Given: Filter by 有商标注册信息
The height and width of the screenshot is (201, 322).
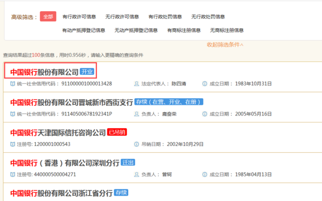Looking at the screenshot, I should pyautogui.click(x=184, y=30).
